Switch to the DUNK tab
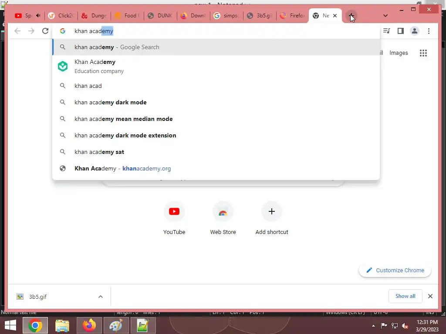The height and width of the screenshot is (334, 446). tap(160, 16)
